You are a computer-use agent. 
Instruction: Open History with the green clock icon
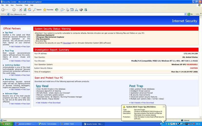click(57, 10)
